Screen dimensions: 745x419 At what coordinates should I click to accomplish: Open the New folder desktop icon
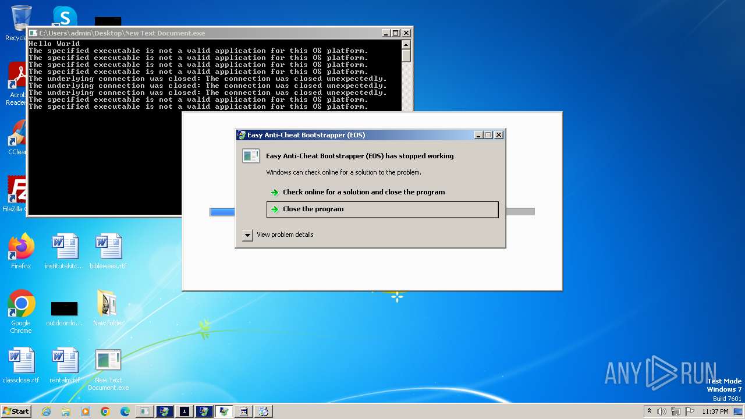(108, 307)
